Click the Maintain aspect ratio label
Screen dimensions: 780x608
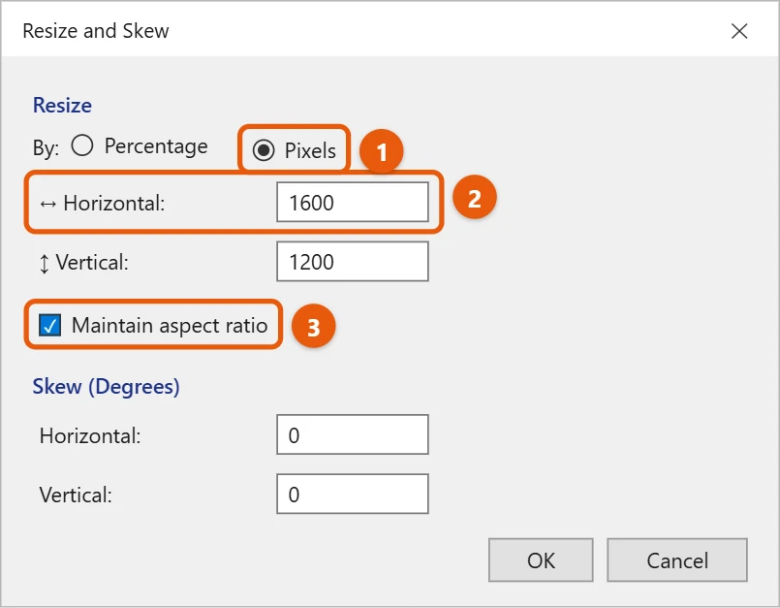[x=170, y=326]
